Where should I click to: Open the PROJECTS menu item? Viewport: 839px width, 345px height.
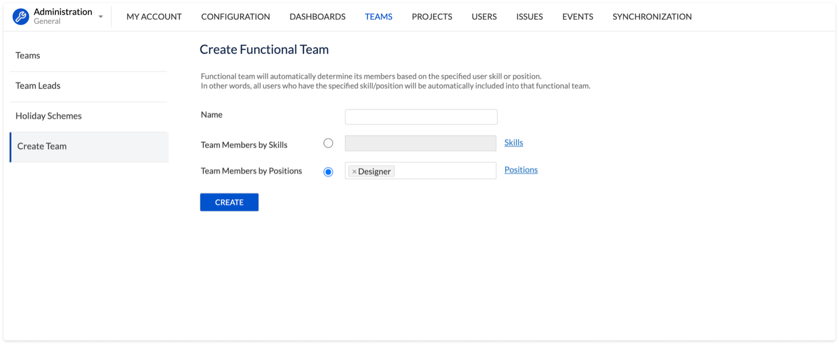432,17
